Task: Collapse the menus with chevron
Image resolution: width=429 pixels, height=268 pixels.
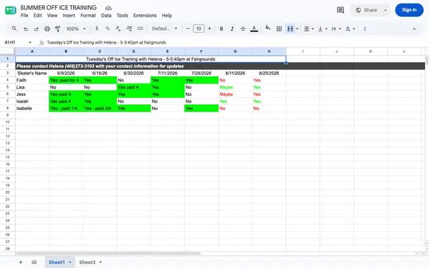Action: pyautogui.click(x=414, y=29)
